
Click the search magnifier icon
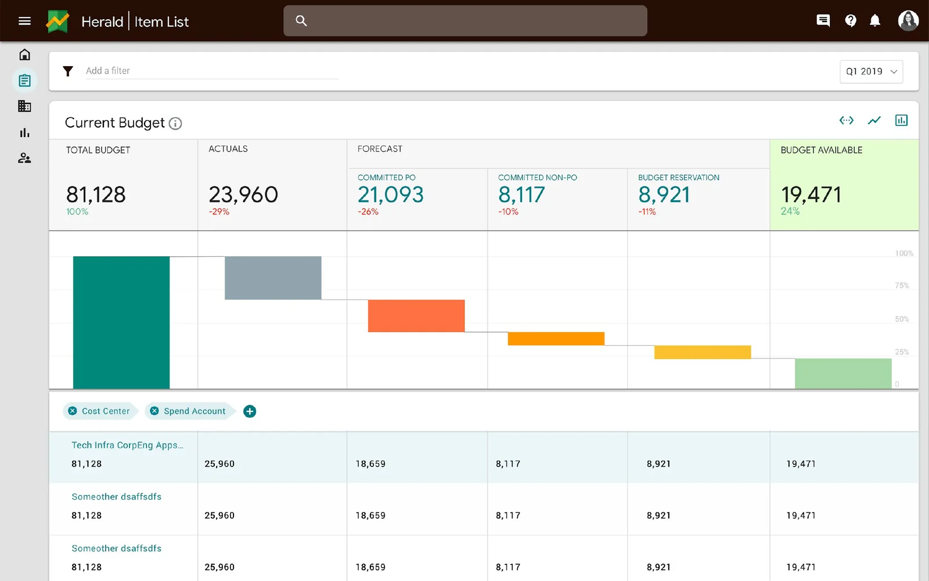[x=301, y=21]
